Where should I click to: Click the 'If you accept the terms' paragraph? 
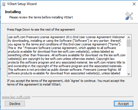click(x=66, y=83)
